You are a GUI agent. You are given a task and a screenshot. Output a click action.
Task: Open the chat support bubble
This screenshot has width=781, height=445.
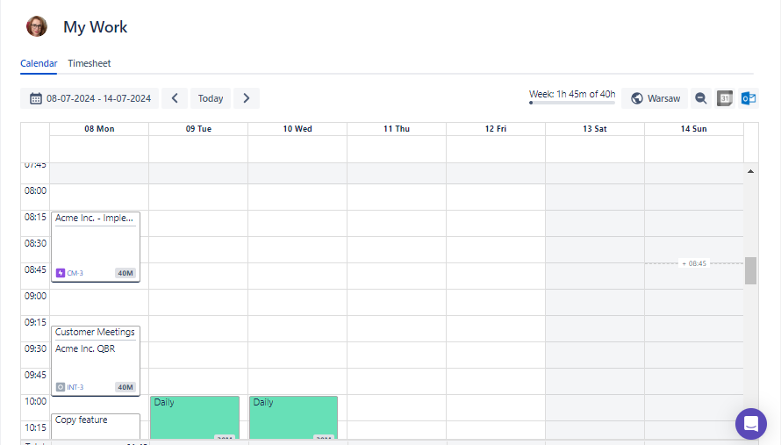click(750, 424)
